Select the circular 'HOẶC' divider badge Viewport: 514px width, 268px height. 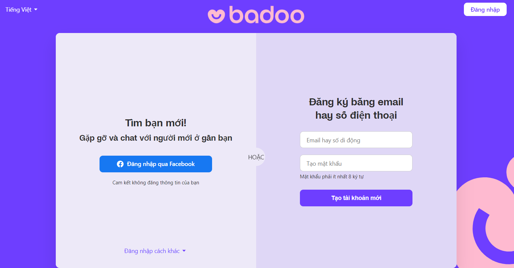[256, 157]
